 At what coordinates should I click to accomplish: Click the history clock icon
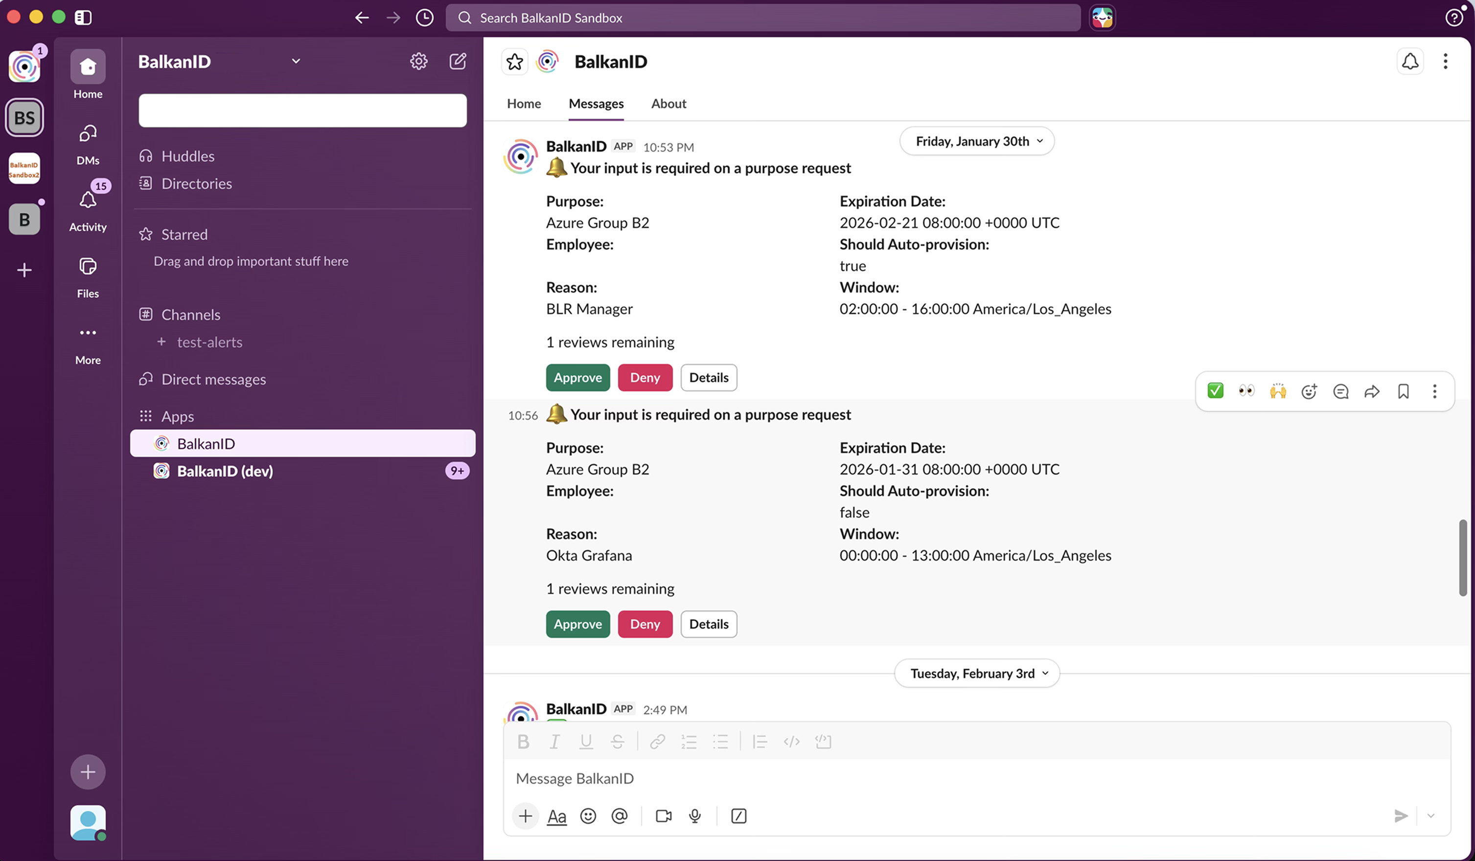[424, 18]
